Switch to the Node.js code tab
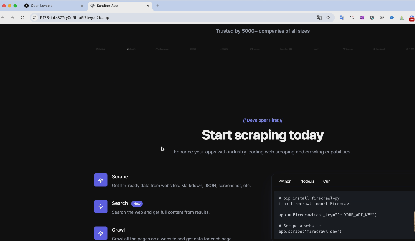The height and width of the screenshot is (241, 415). tap(307, 181)
